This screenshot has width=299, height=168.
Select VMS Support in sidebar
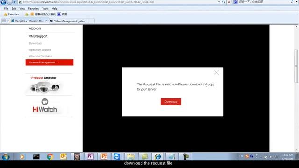pos(38,36)
